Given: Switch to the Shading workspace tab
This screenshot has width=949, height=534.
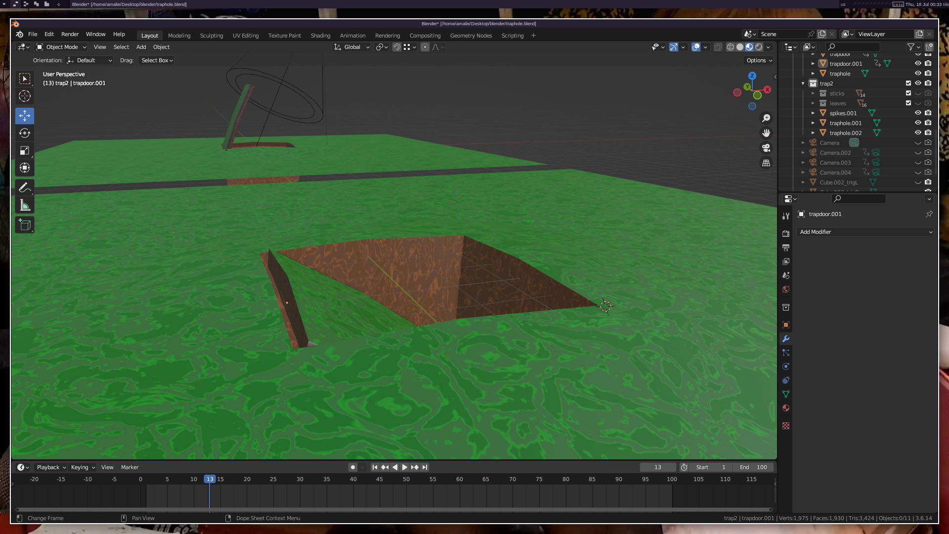Looking at the screenshot, I should pyautogui.click(x=320, y=36).
